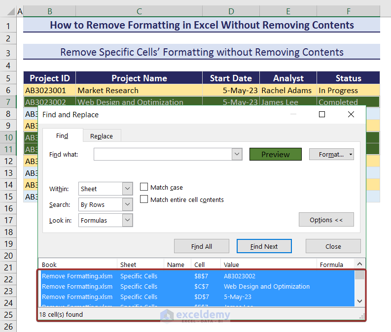Image resolution: width=391 pixels, height=332 pixels.
Task: Select the Rachel Adams cell
Action: pyautogui.click(x=288, y=90)
